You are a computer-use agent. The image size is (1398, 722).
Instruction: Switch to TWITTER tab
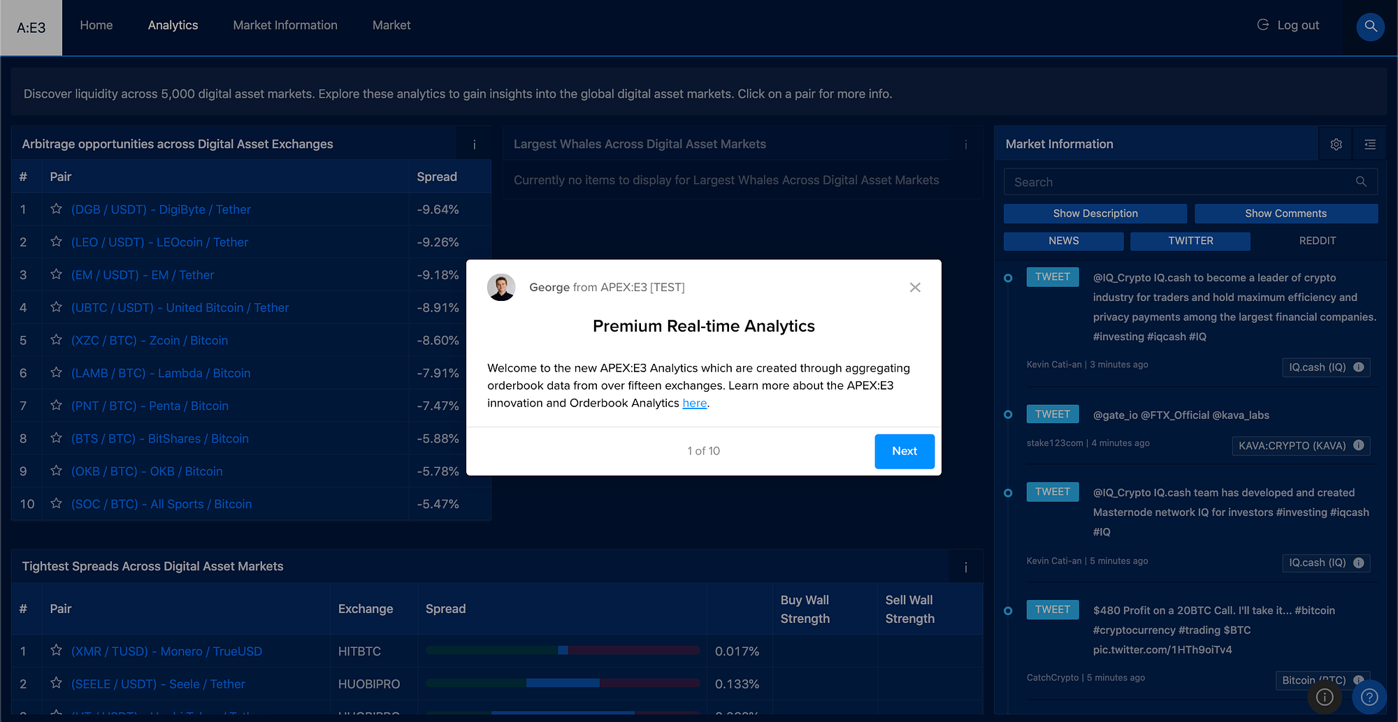[1190, 241]
